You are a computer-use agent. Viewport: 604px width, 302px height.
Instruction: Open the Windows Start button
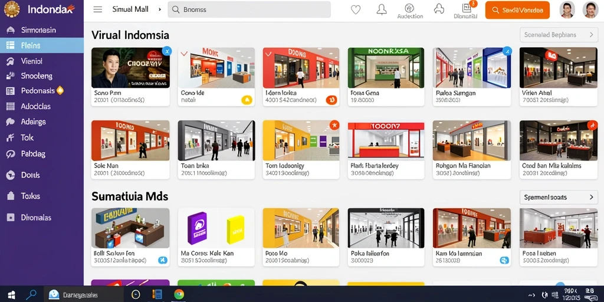coord(12,295)
